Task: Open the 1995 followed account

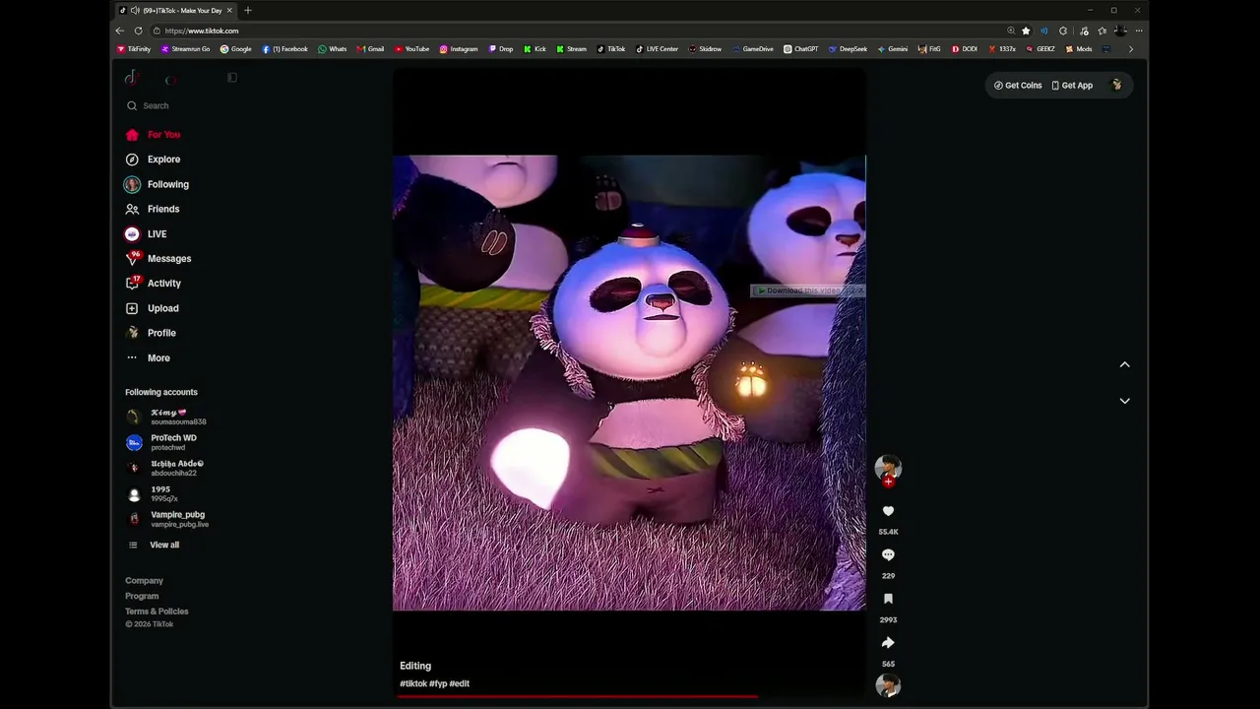Action: tap(153, 493)
